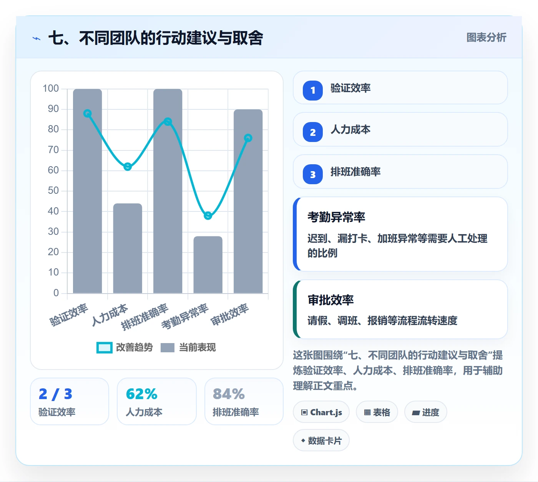Click the 数据卡片 tag
This screenshot has height=482, width=538.
[x=321, y=441]
